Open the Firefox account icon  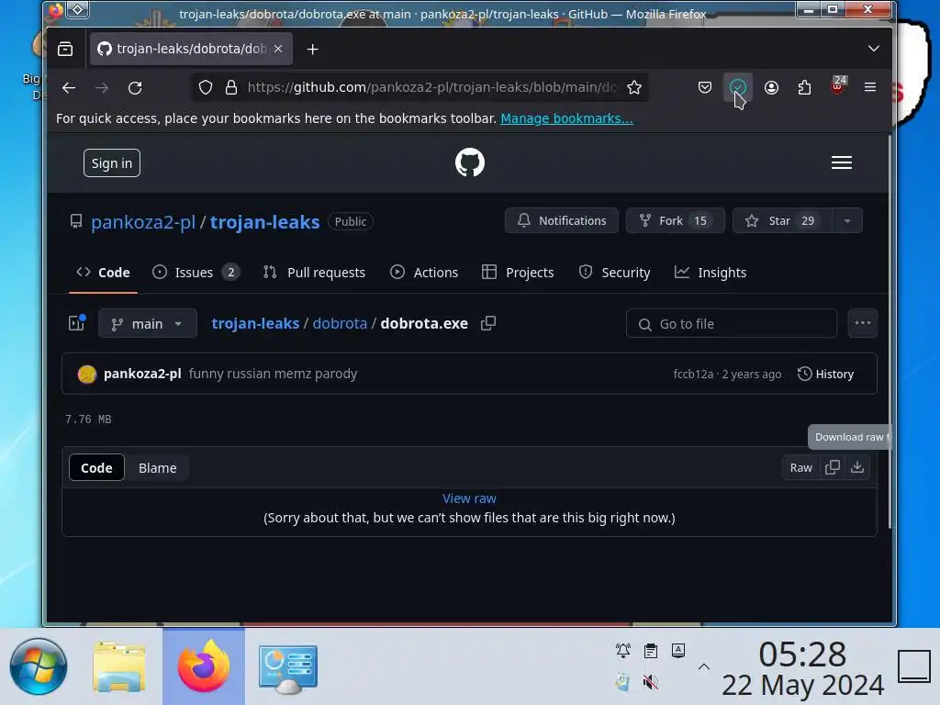tap(771, 87)
